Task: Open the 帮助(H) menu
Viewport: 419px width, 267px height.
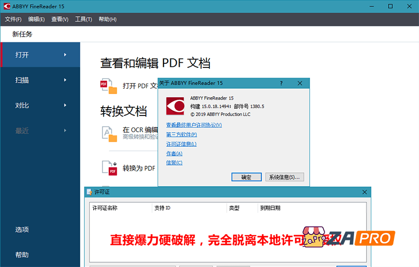Action: coord(107,19)
